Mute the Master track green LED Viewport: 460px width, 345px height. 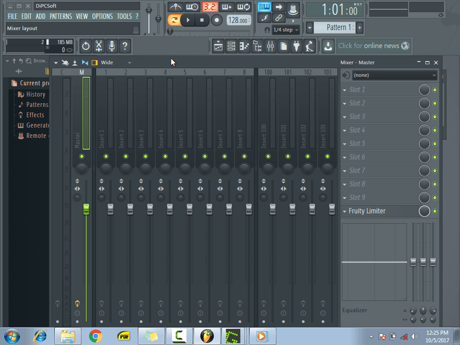[x=82, y=156]
